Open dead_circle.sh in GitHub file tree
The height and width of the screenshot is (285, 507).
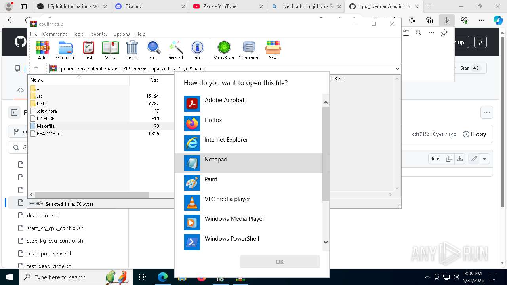(x=43, y=215)
